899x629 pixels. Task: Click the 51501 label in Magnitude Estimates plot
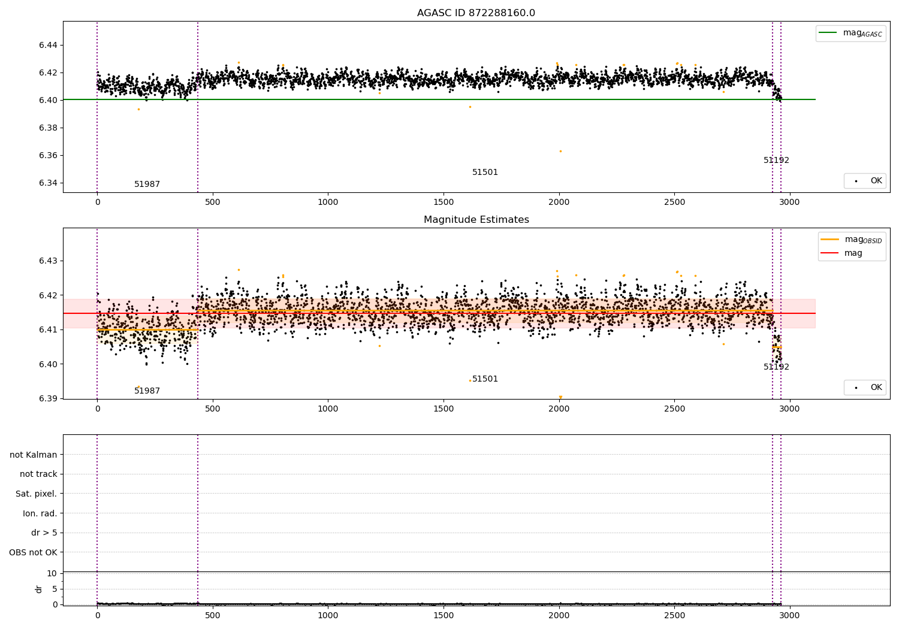(x=485, y=379)
